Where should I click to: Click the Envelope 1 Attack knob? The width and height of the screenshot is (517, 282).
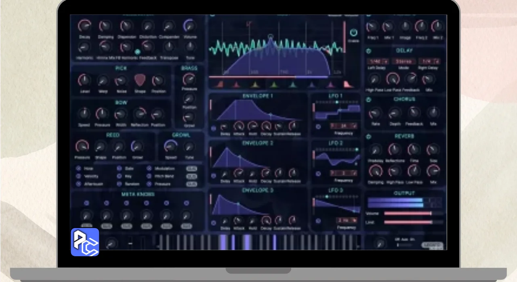[x=239, y=126]
